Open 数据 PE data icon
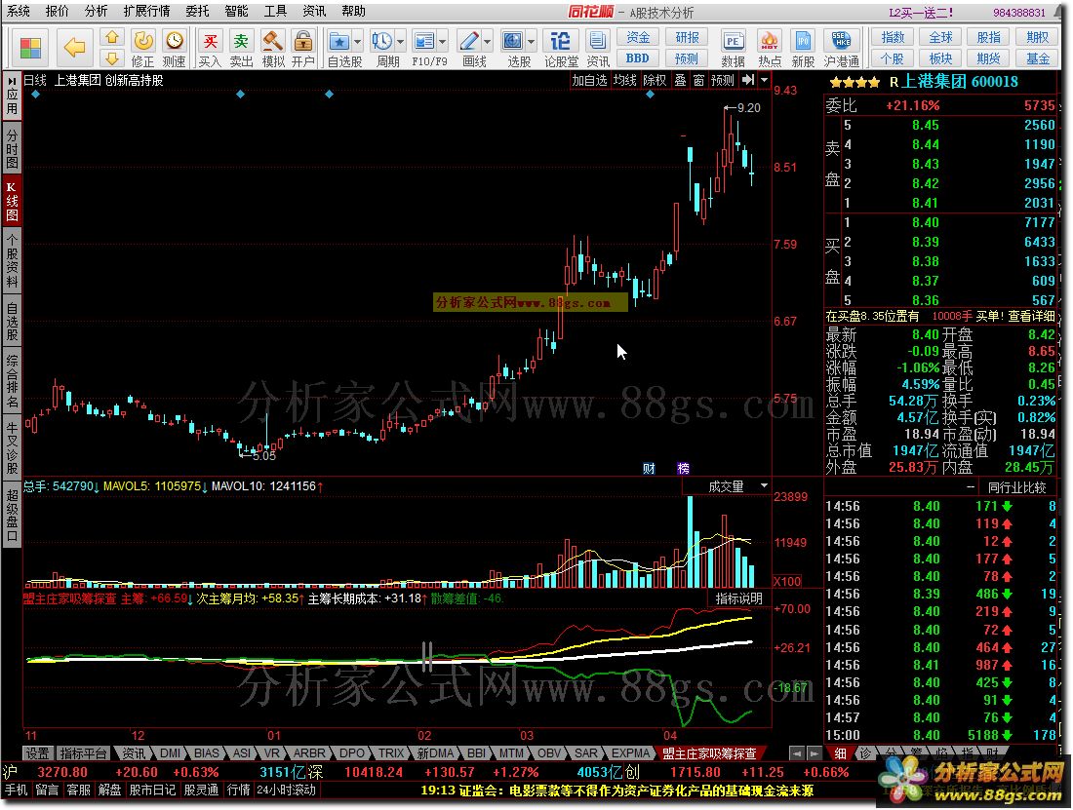 [733, 49]
